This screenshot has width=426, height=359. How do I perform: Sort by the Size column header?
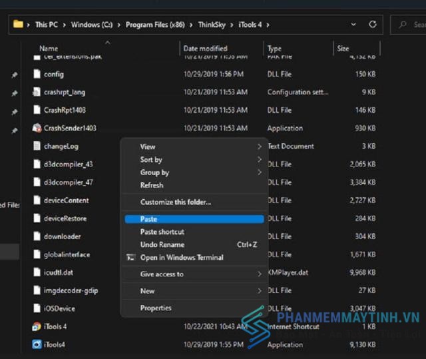tap(357, 49)
